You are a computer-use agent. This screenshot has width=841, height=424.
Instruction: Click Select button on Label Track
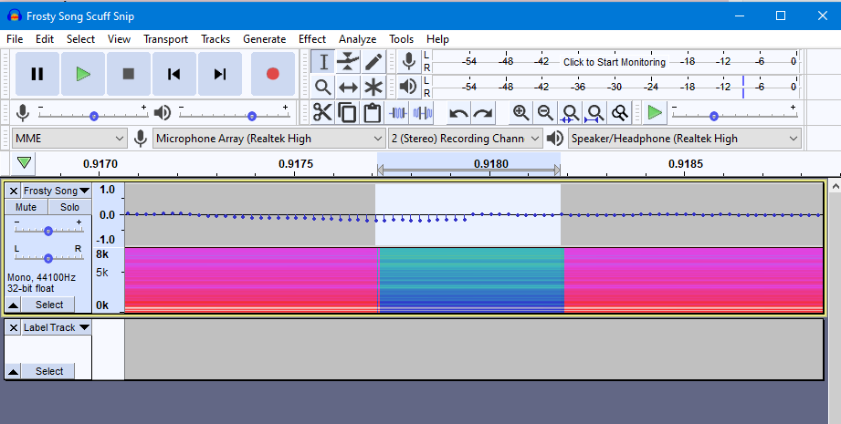[49, 371]
